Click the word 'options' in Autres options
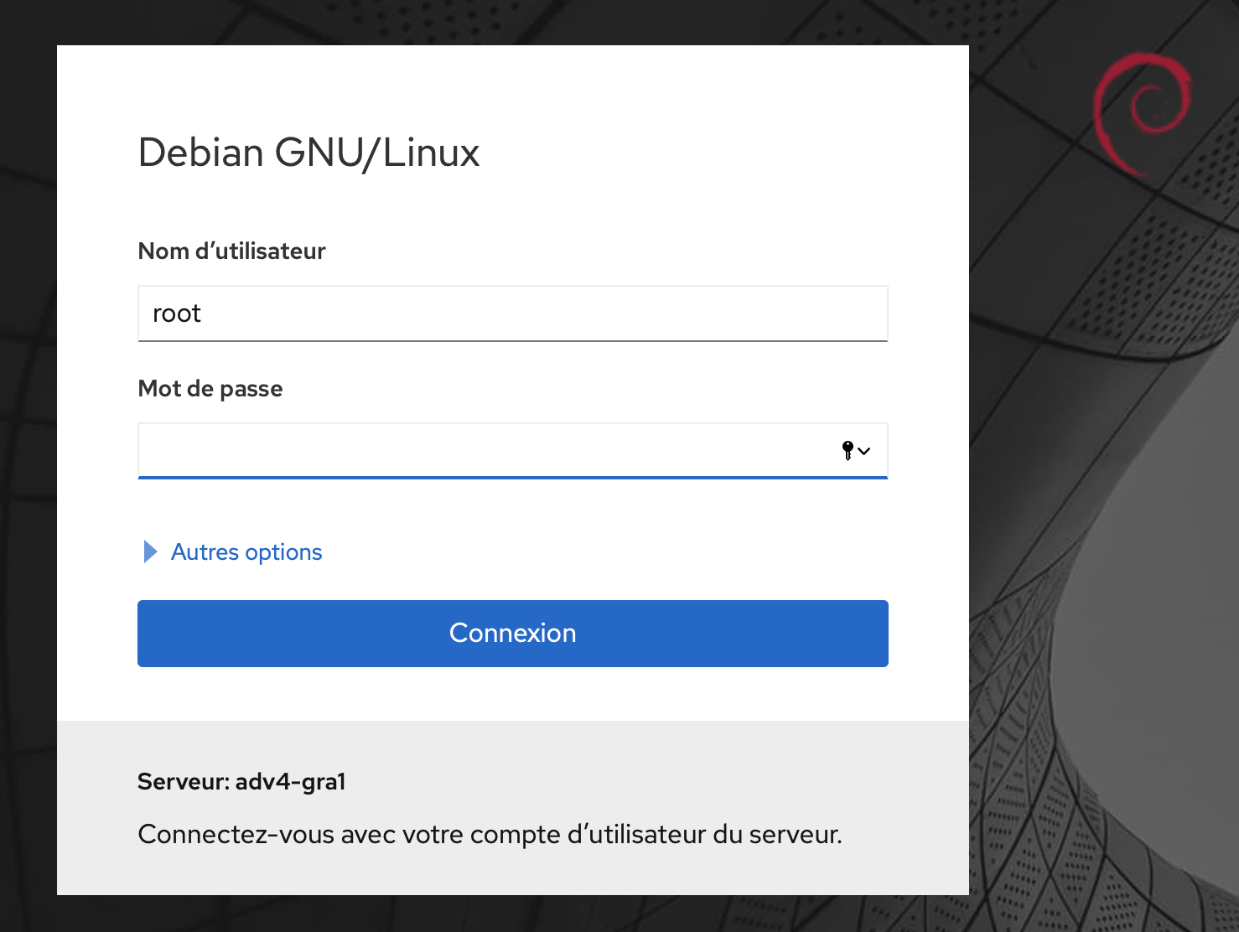The image size is (1239, 932). click(284, 552)
